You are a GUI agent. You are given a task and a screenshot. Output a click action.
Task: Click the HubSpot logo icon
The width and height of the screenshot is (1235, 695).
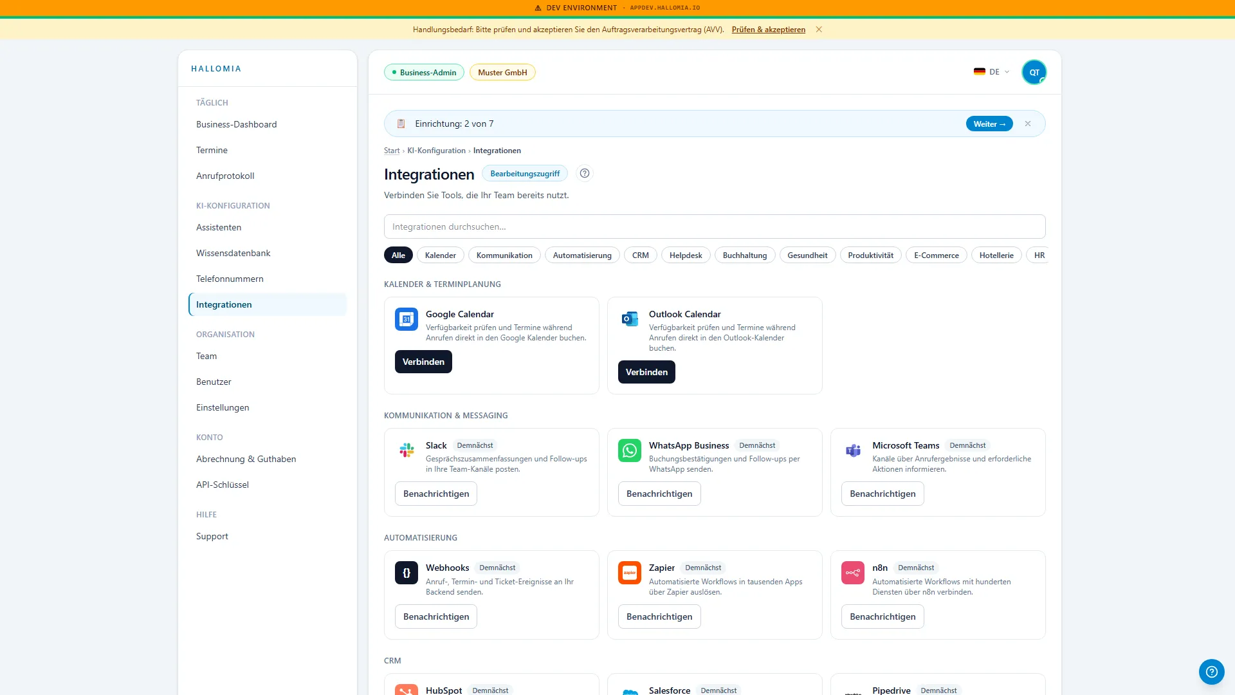(407, 690)
